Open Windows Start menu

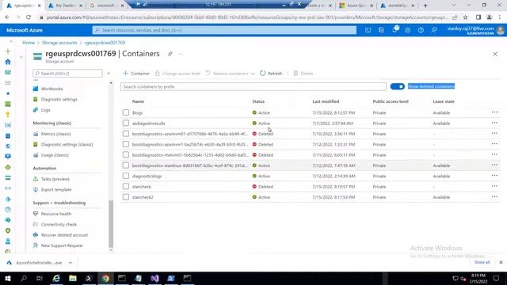[x=7, y=278]
